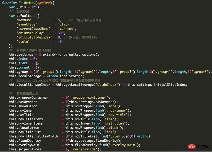
Task: Click the 'currentClassName' property key
Action: [x=33, y=29]
